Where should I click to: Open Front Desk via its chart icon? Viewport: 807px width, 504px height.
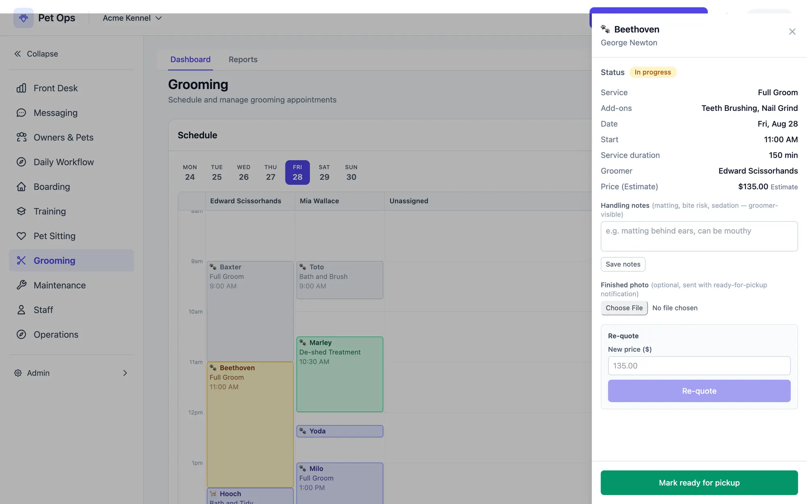tap(21, 88)
